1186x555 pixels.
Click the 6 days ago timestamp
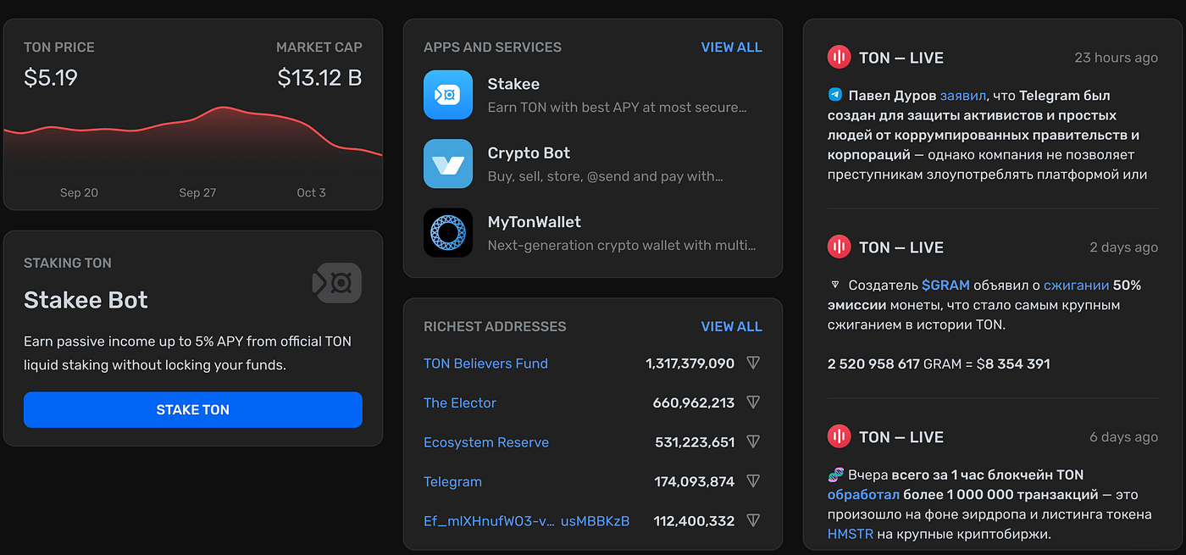(1123, 437)
